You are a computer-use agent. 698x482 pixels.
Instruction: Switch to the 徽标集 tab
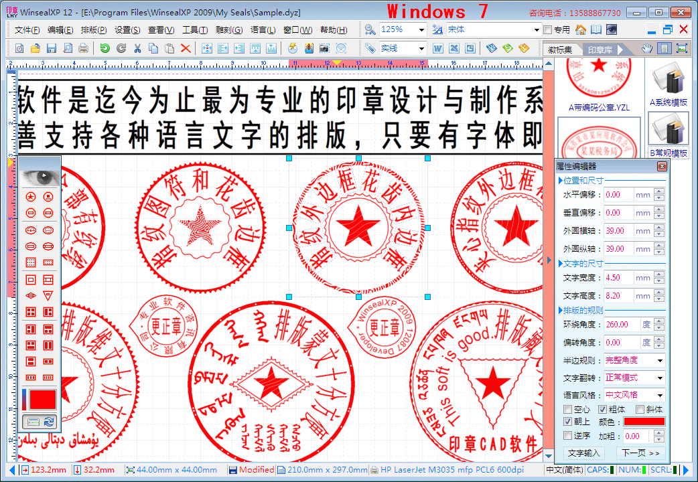(x=560, y=50)
